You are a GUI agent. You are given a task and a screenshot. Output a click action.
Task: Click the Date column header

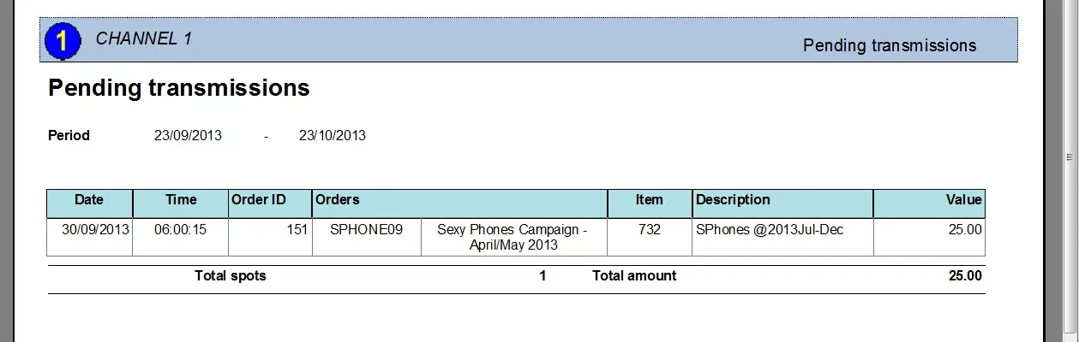click(x=89, y=200)
